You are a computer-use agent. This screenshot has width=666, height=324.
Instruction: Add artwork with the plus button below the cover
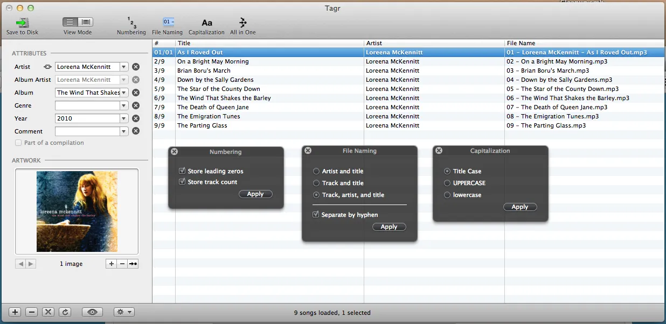click(111, 264)
